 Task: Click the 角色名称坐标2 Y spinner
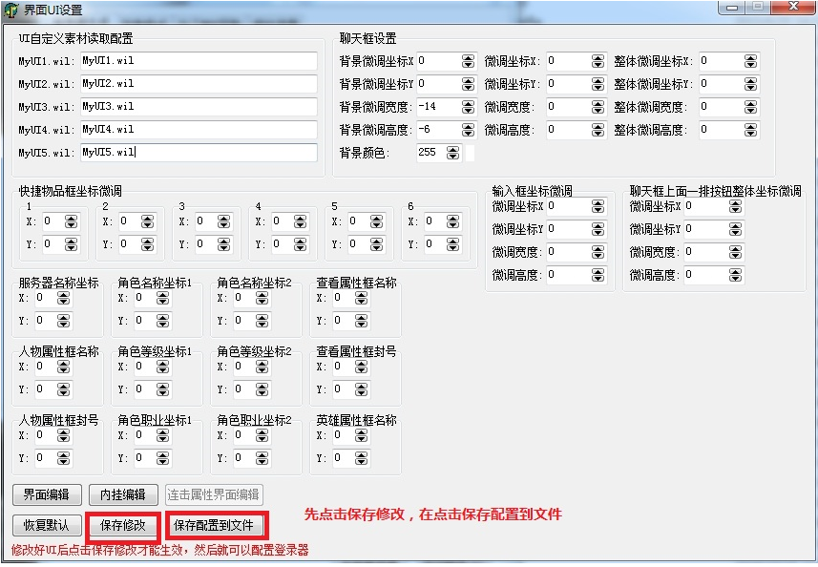point(262,321)
